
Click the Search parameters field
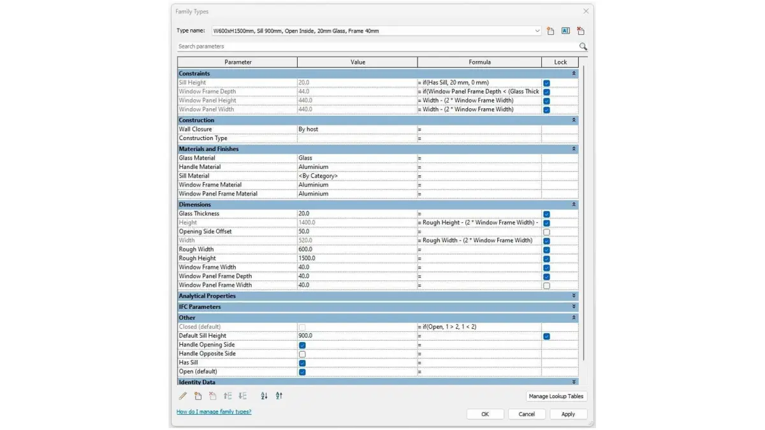[377, 47]
